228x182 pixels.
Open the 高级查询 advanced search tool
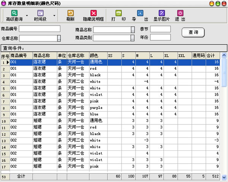[14, 13]
